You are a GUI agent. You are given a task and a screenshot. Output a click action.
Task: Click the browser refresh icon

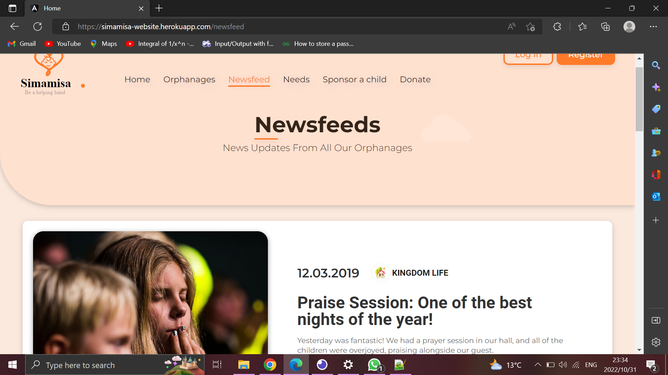[x=38, y=27]
